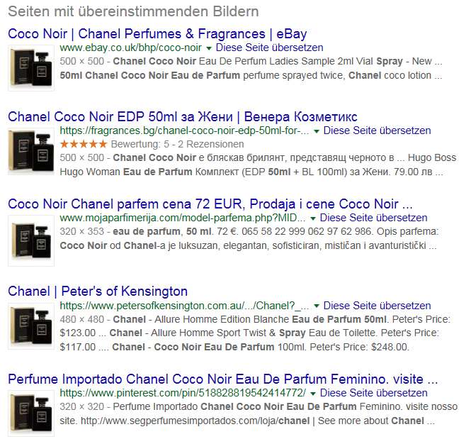Expand the dropdown arrow beside pinterest.com URL

313,393
